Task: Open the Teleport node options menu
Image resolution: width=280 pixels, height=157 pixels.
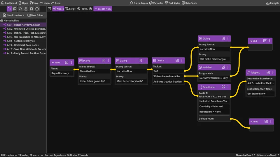Action: click(x=273, y=72)
